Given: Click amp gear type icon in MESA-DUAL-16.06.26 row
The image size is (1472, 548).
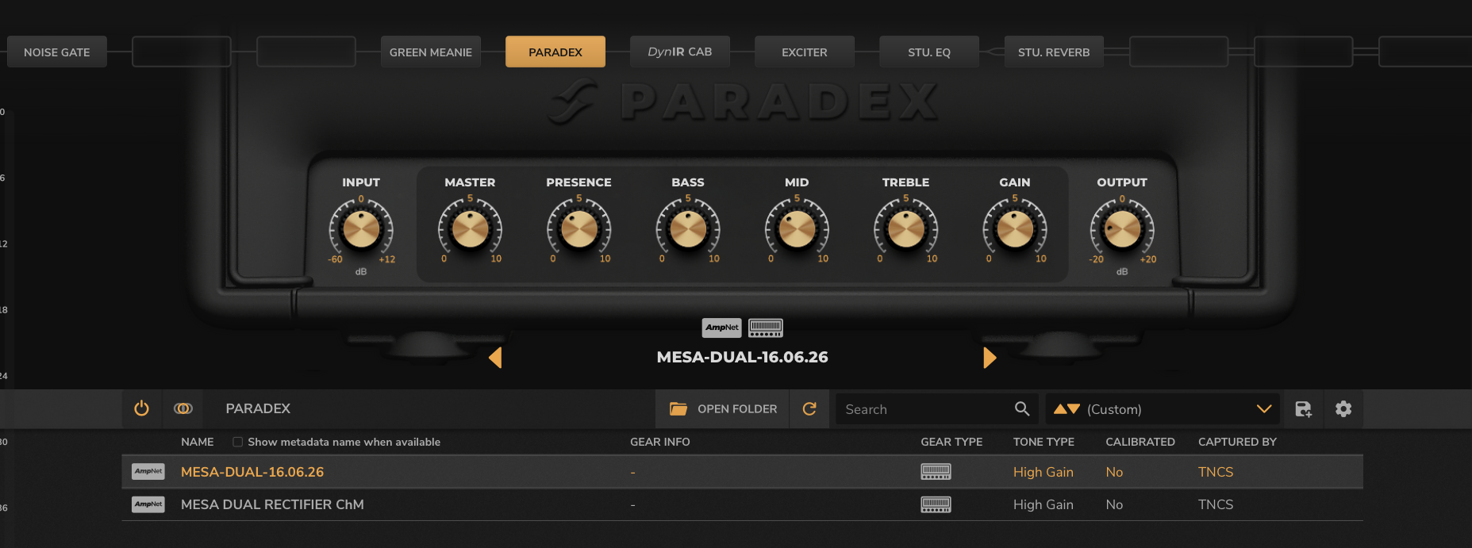Looking at the screenshot, I should coord(936,472).
